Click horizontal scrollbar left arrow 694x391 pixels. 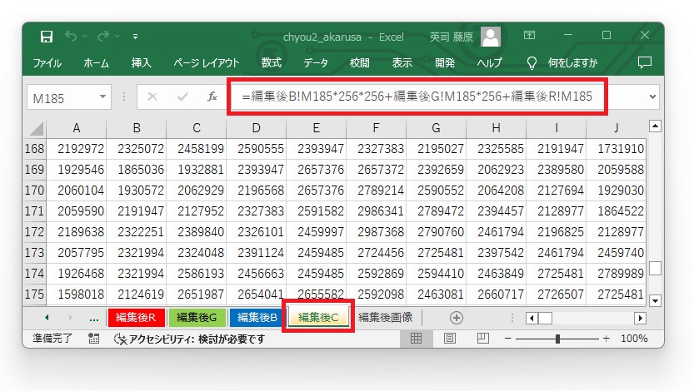pyautogui.click(x=532, y=318)
